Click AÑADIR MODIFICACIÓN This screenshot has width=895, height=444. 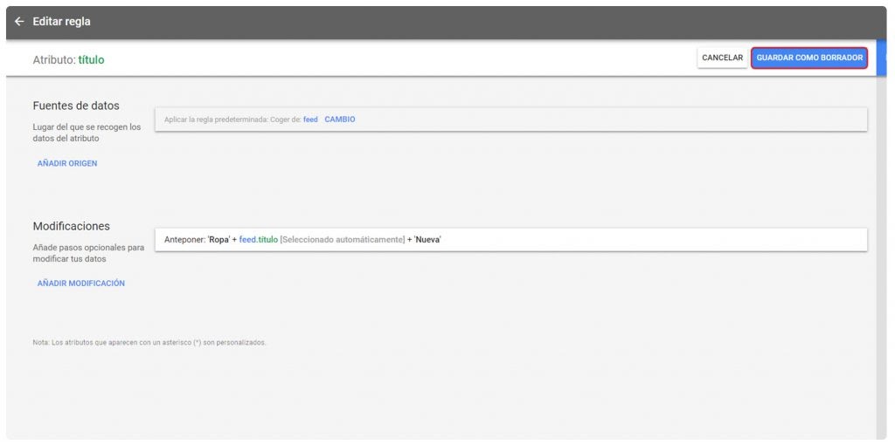81,283
